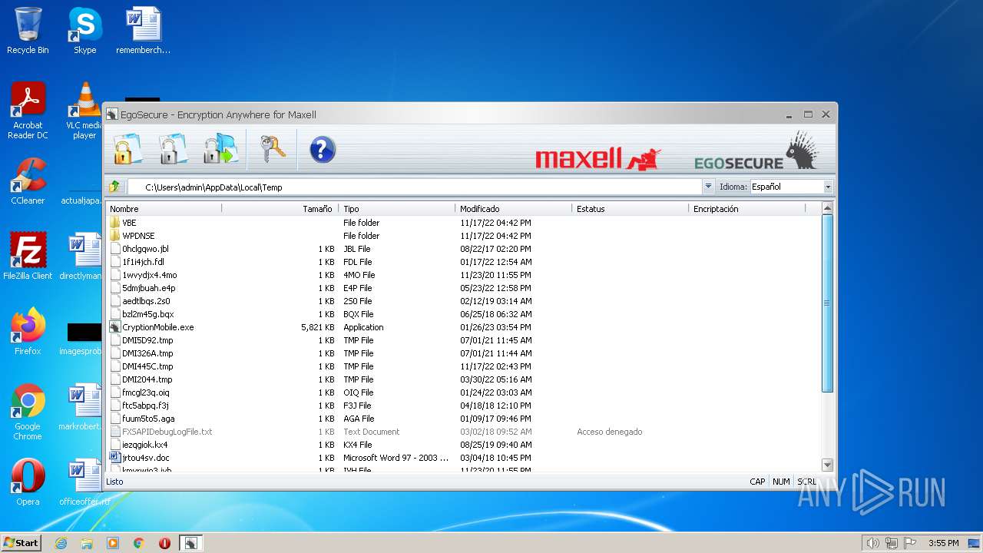Select file 1f1i4jch.fdl

(x=143, y=262)
